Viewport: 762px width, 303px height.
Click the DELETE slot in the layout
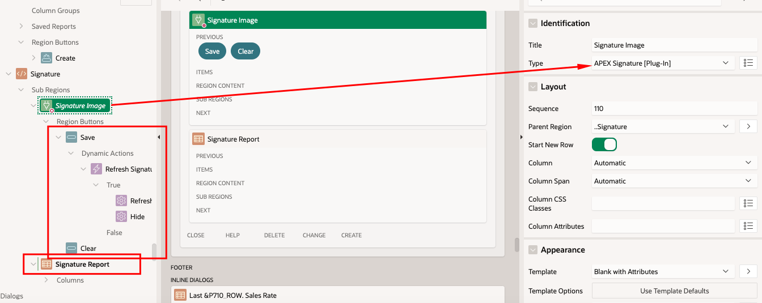click(x=274, y=235)
